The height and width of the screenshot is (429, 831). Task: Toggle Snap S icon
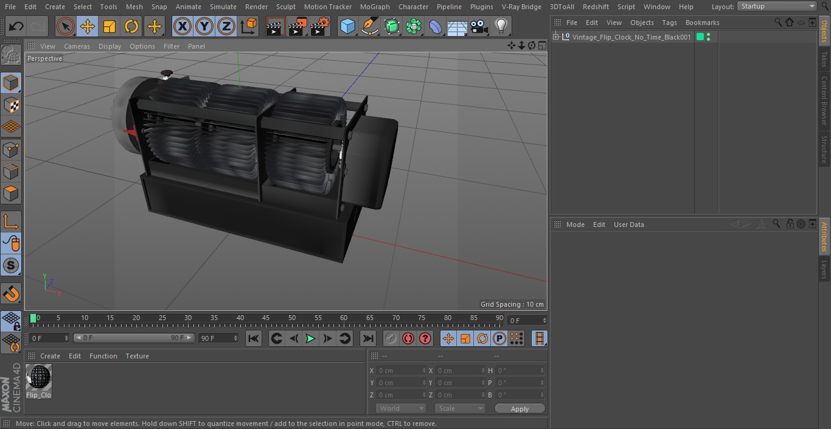click(x=11, y=265)
